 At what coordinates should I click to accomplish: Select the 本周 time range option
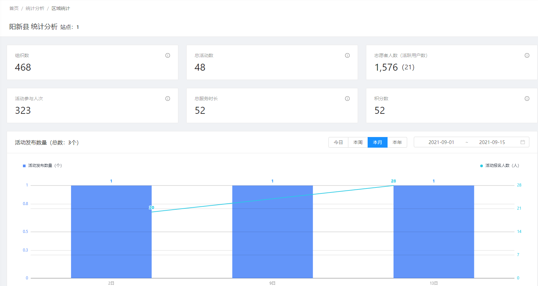pyautogui.click(x=358, y=142)
